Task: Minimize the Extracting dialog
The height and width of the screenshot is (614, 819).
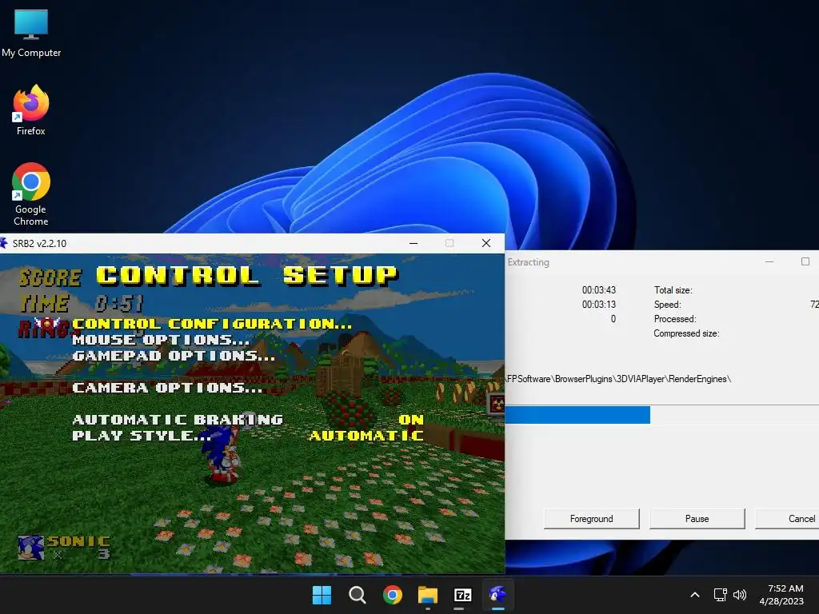Action: [x=769, y=261]
